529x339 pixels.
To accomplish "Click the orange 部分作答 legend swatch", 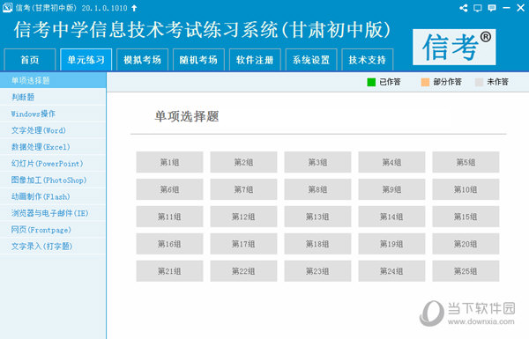I will pos(425,82).
